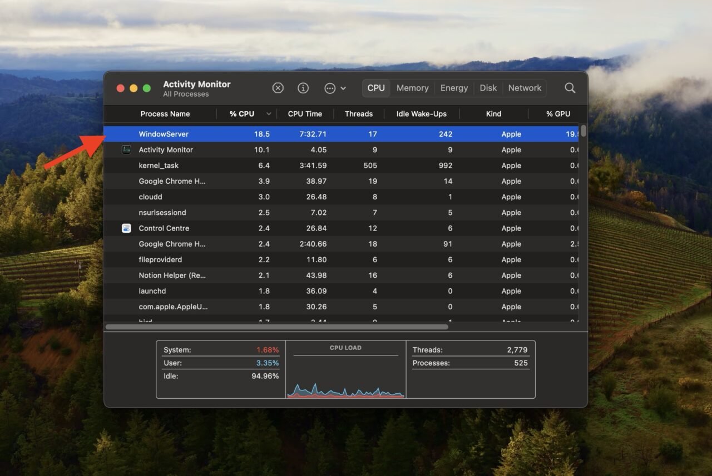Screen dimensions: 712x476
Task: Click the vertical scrollbar thumb
Action: click(x=584, y=131)
